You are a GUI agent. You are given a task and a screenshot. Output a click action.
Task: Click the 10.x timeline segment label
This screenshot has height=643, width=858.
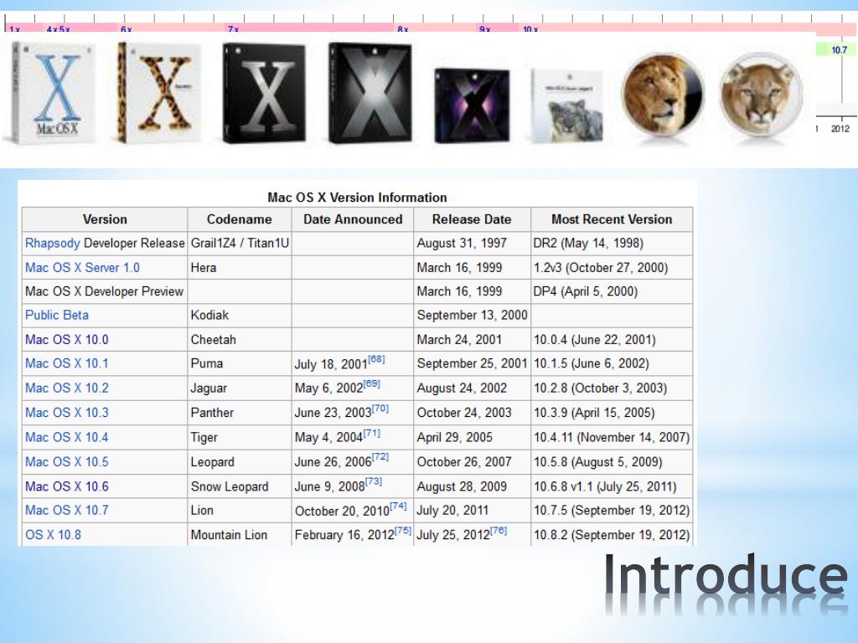[x=530, y=29]
